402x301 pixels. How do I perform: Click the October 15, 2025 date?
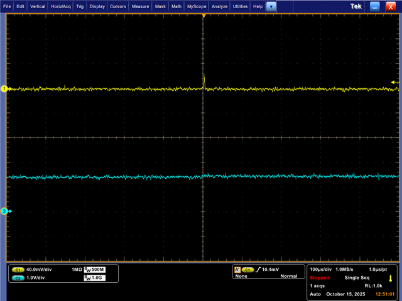tap(345, 294)
